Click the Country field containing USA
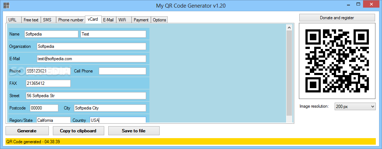 pyautogui.click(x=118, y=120)
